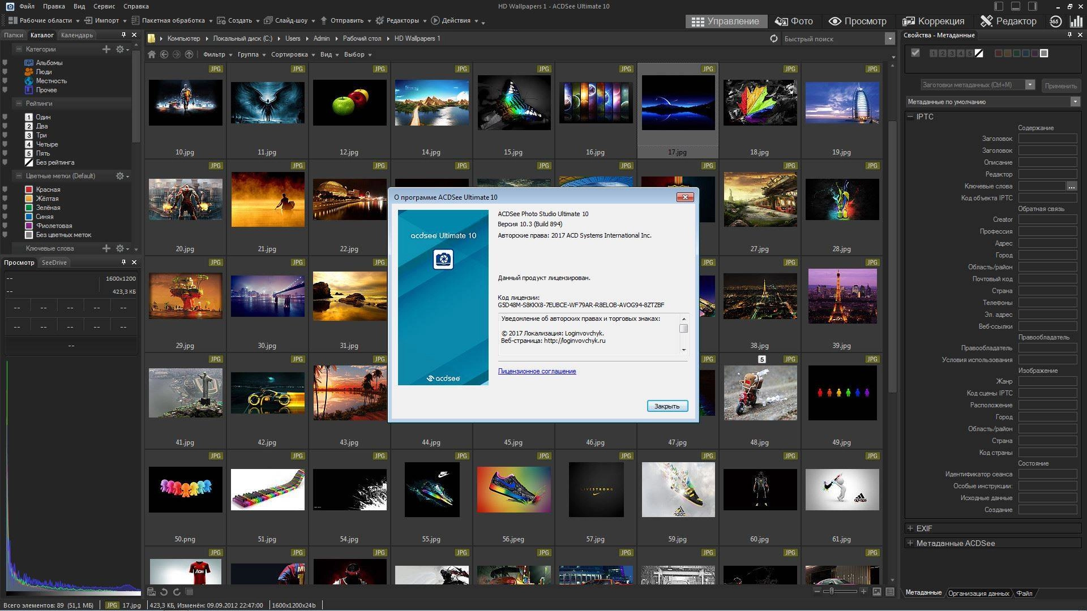This screenshot has width=1087, height=611.
Task: Select the Местность category
Action: coord(45,81)
